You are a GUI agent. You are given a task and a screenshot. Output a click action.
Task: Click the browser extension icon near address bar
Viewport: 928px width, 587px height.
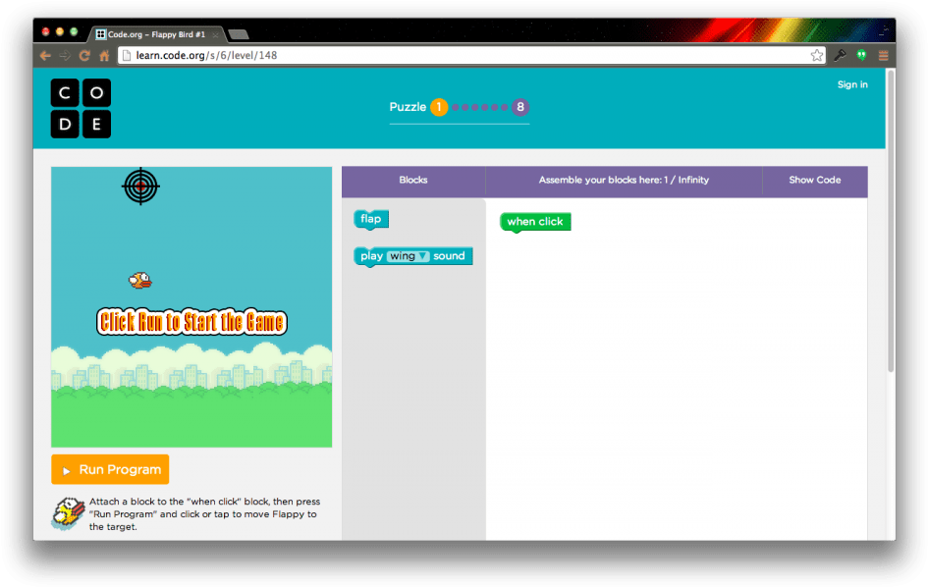pos(860,55)
